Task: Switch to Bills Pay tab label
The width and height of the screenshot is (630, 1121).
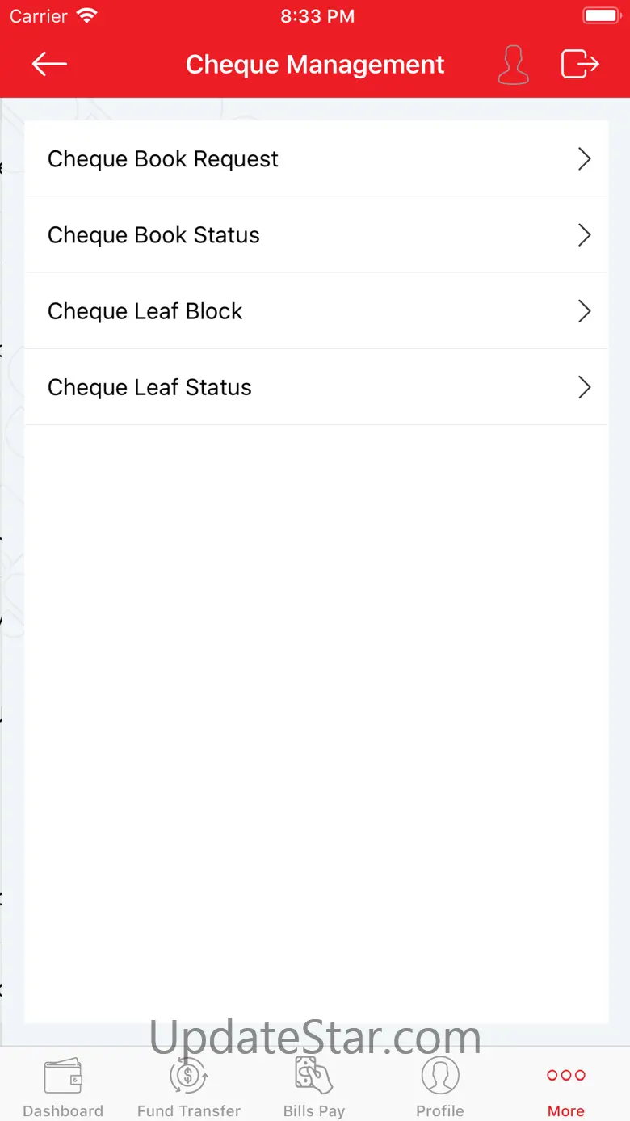Action: pyautogui.click(x=314, y=1110)
